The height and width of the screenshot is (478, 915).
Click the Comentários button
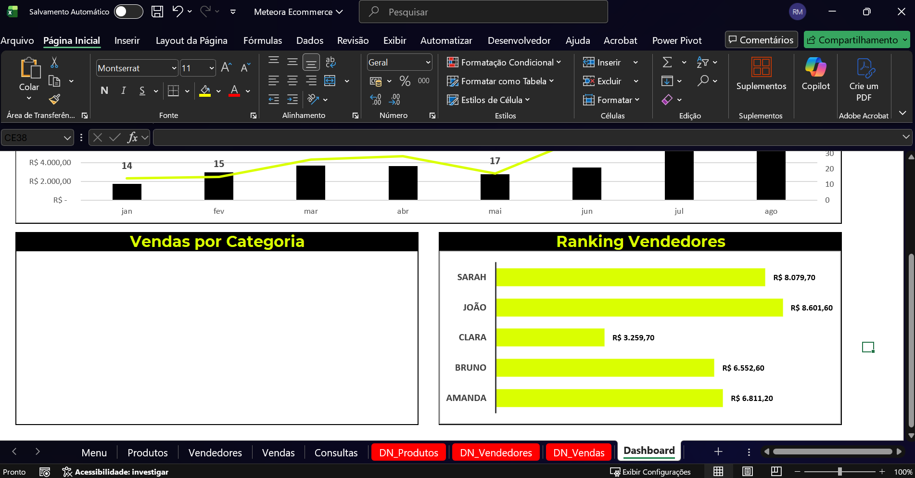click(761, 40)
